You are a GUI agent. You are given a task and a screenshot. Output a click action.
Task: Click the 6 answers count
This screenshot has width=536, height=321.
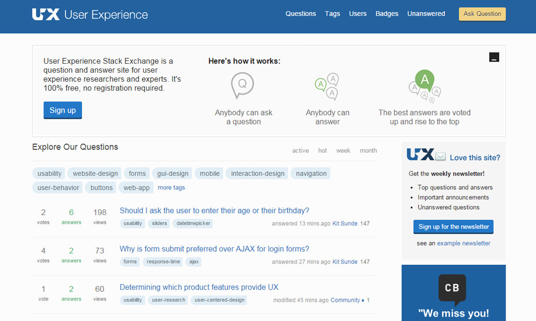(x=71, y=216)
